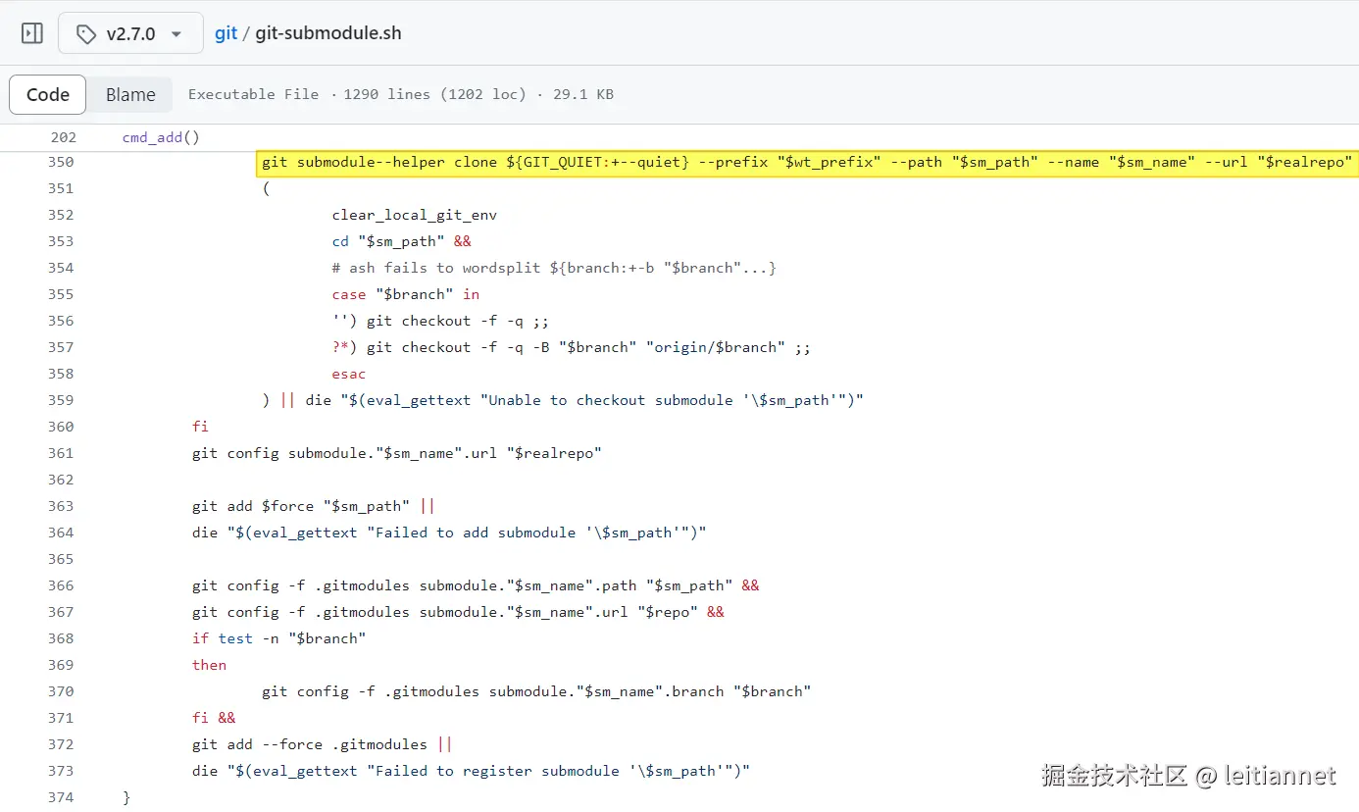Select line number 355
This screenshot has height=812, width=1359.
pos(61,294)
